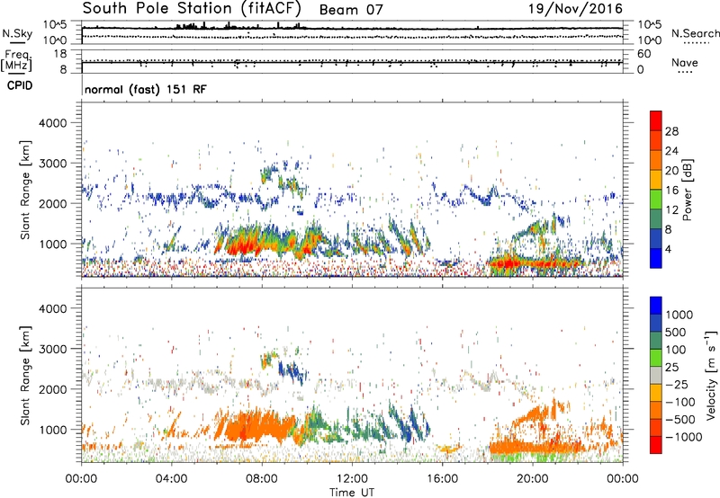Click the '20:00' time axis label

(532, 479)
